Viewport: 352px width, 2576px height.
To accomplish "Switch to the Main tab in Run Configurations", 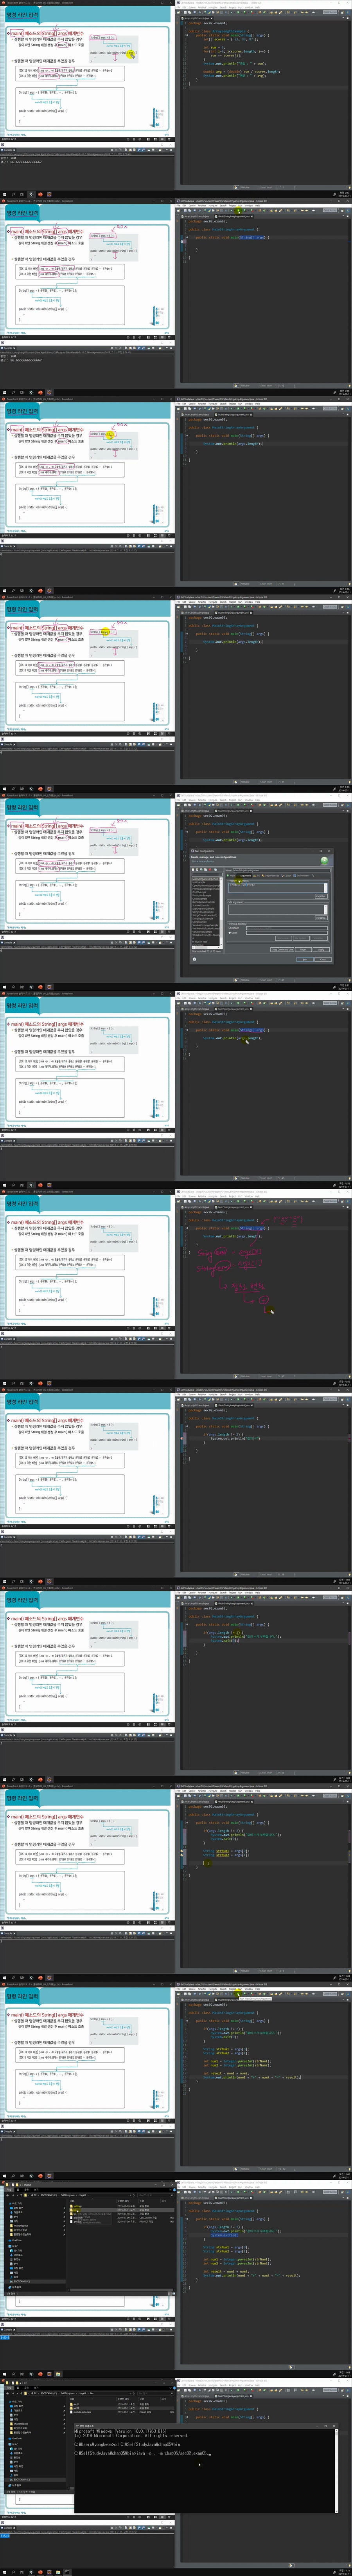I will (x=232, y=876).
